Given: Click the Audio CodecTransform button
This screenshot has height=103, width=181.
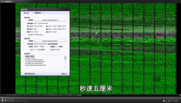Looking at the screenshot, I should coord(50,41).
